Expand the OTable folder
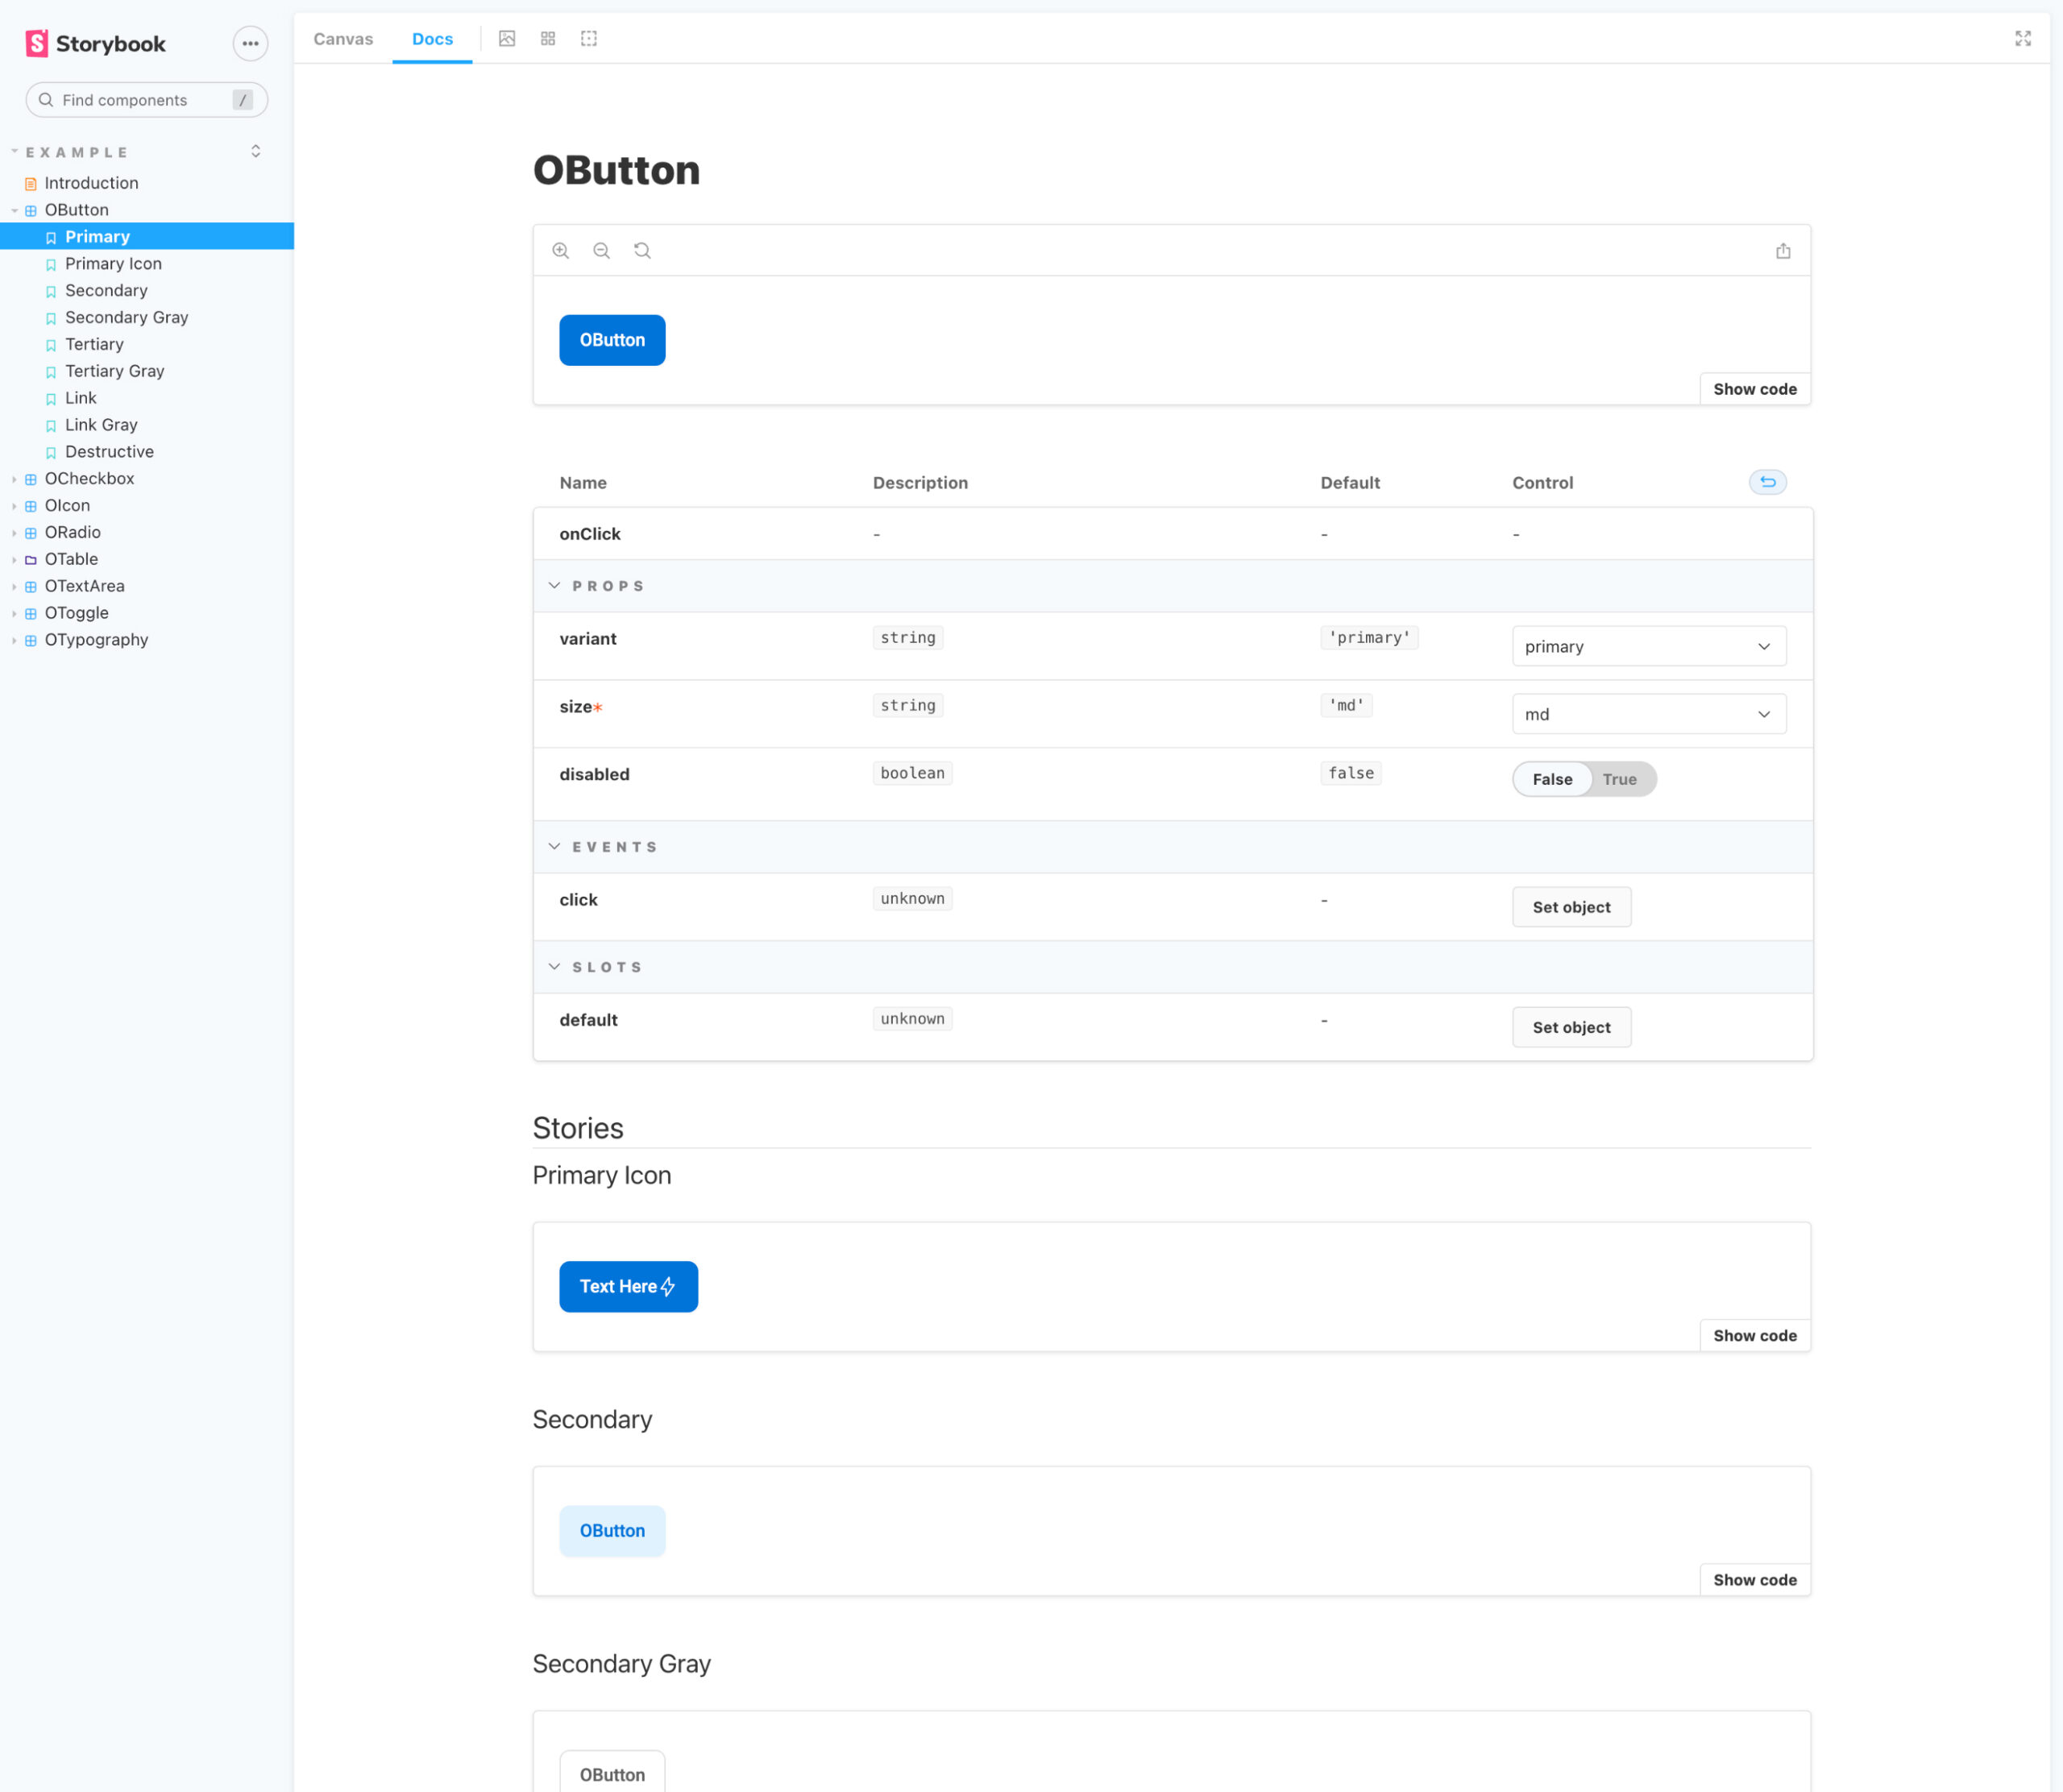Viewport: 2063px width, 1792px height. click(71, 560)
